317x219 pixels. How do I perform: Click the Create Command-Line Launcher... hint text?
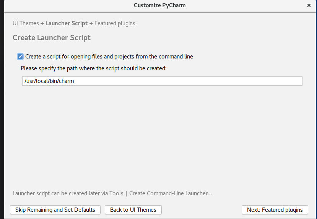[x=171, y=193]
